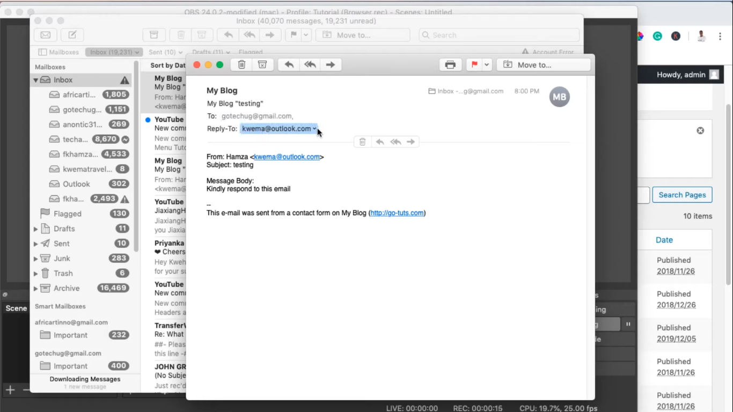Open the YouTube message with unread dot
Viewport: 733px width, 412px height.
tap(165, 133)
